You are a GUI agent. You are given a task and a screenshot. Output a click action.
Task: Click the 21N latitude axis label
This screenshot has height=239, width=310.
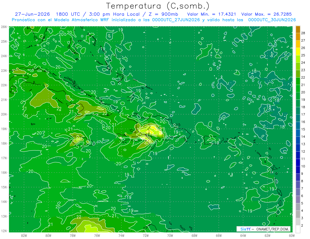click(x=4, y=100)
